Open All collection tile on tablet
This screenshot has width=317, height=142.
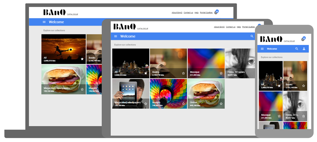tap(131, 64)
